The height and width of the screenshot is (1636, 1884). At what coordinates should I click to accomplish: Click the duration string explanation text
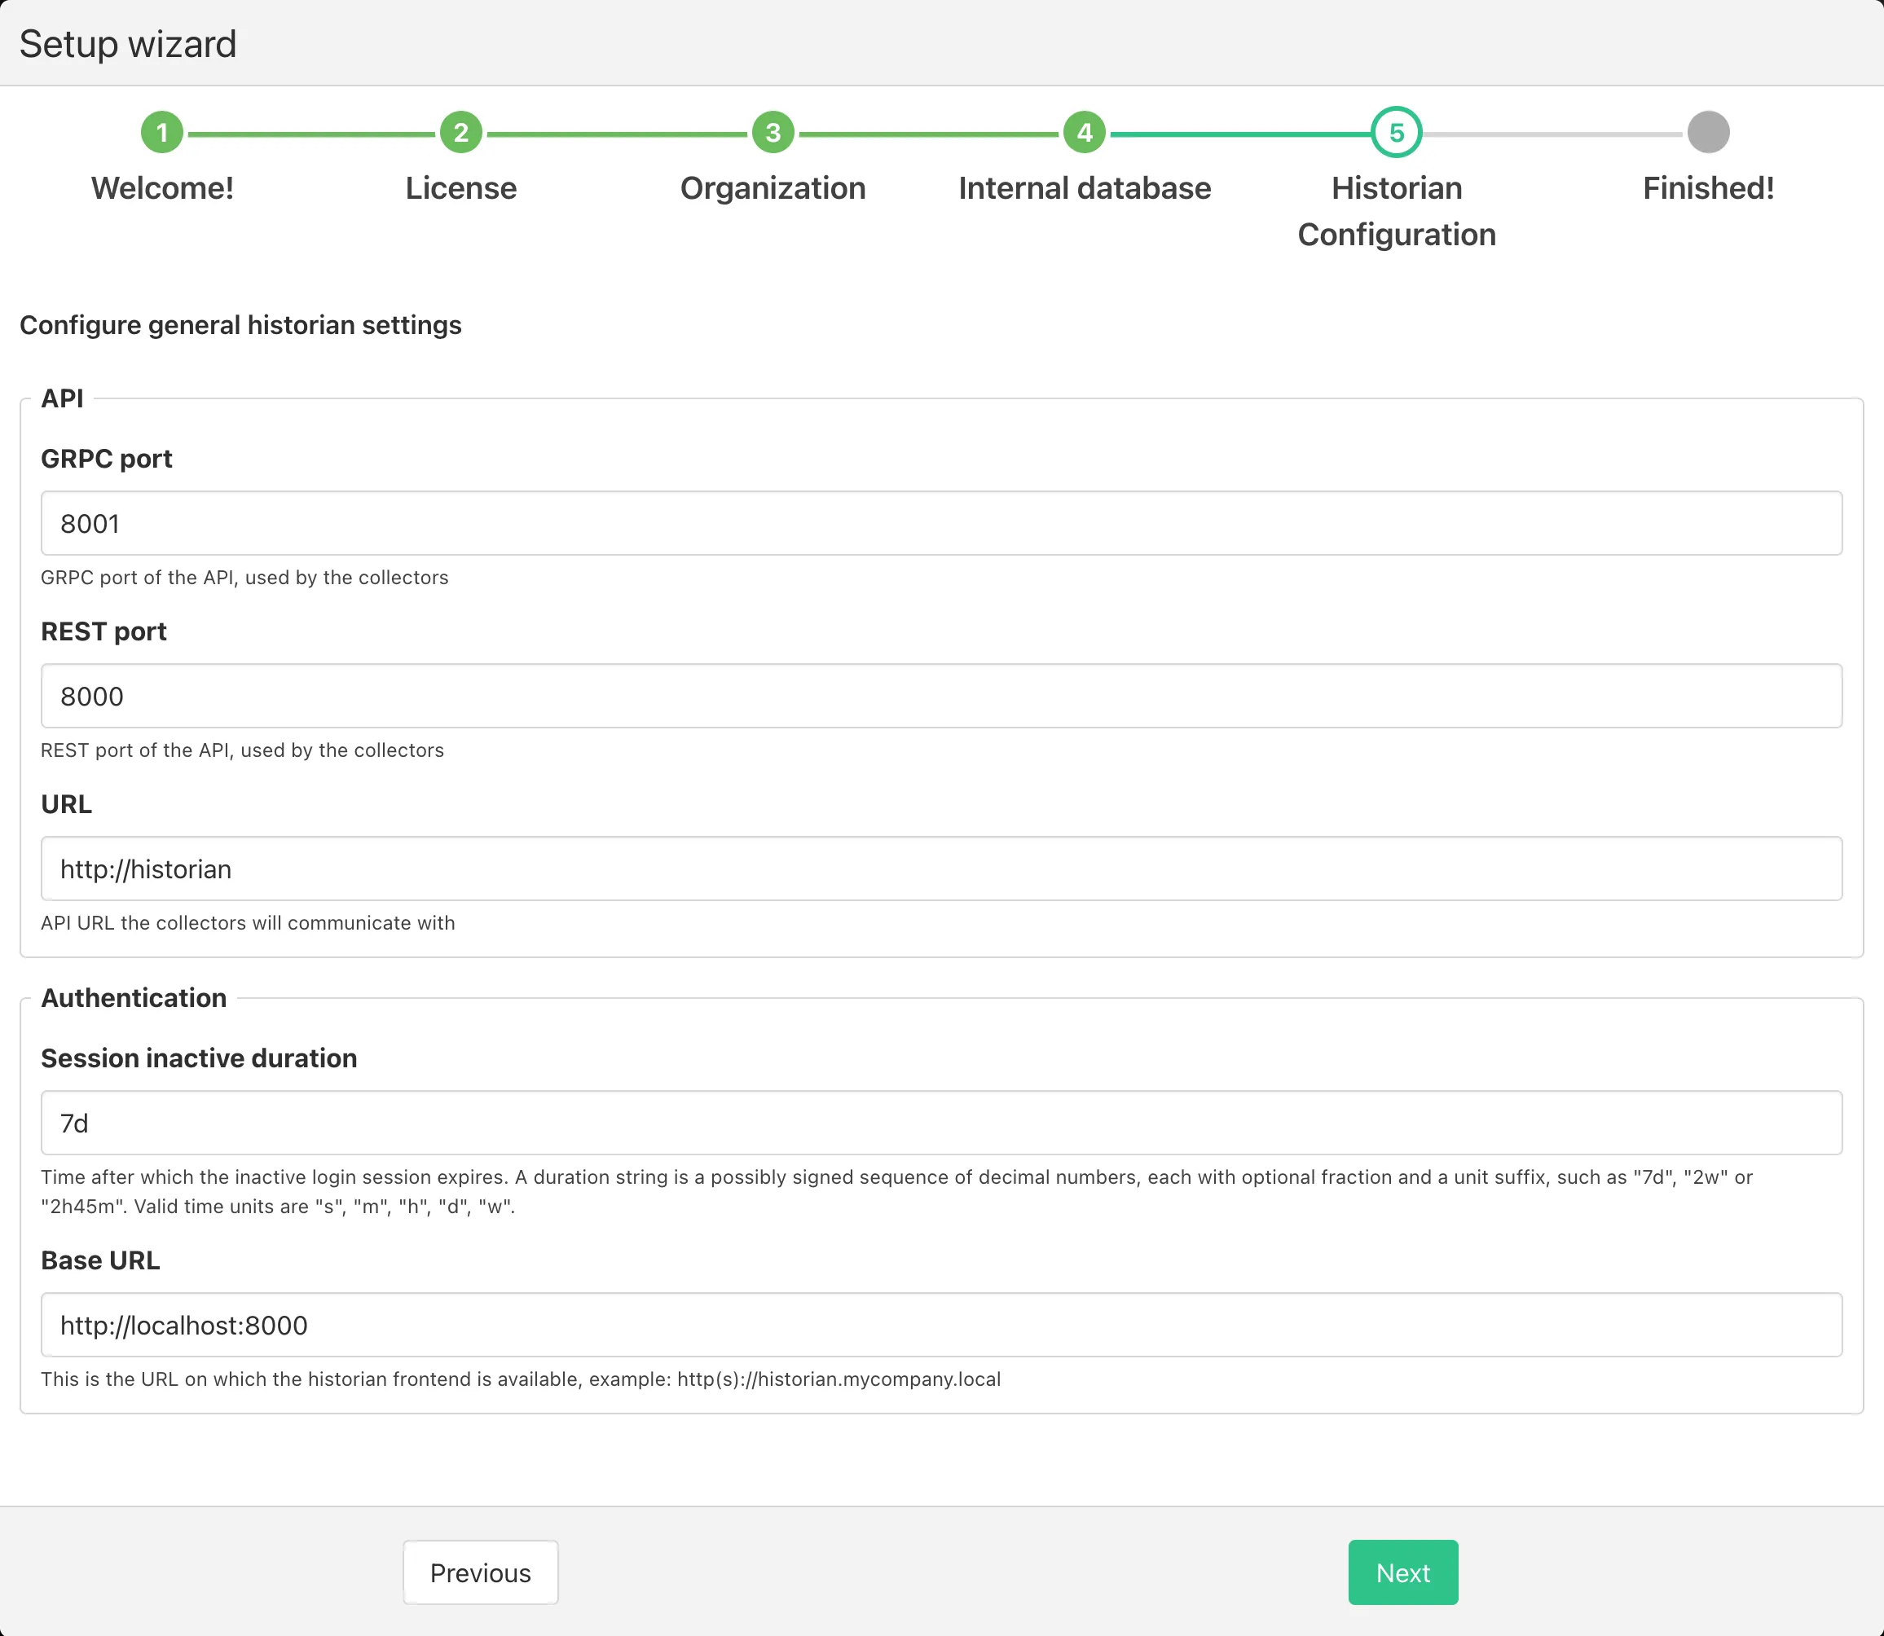coord(897,1191)
